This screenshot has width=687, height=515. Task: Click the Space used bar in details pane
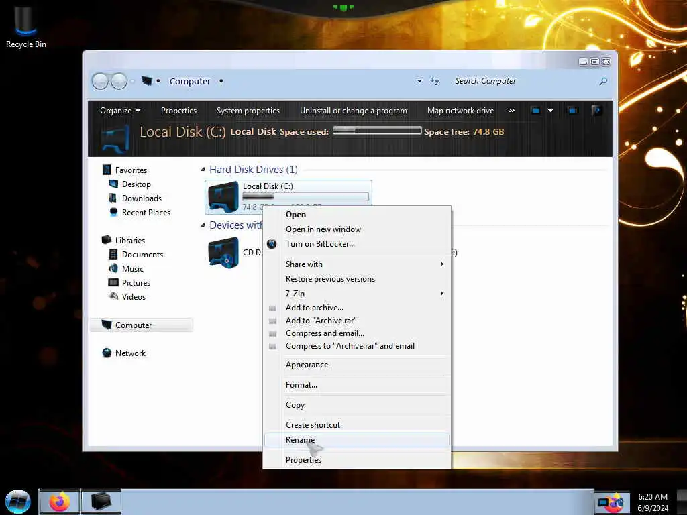click(377, 131)
